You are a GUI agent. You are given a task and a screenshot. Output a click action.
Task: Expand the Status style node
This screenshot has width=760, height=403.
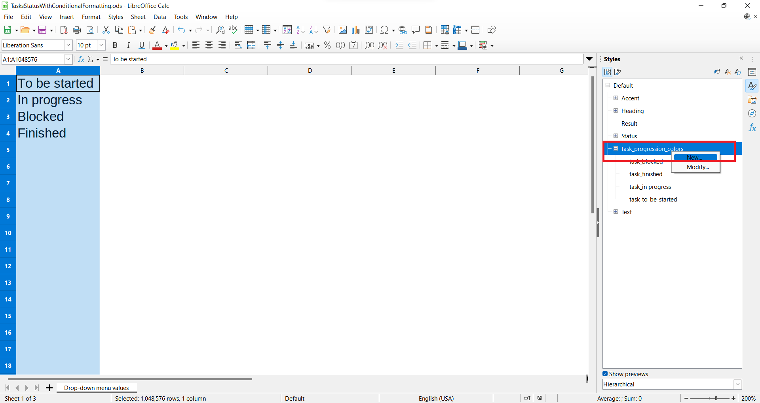pyautogui.click(x=616, y=136)
